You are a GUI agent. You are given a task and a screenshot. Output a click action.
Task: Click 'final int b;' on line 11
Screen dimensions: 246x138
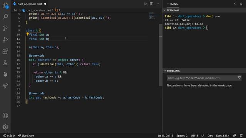click(x=39, y=39)
